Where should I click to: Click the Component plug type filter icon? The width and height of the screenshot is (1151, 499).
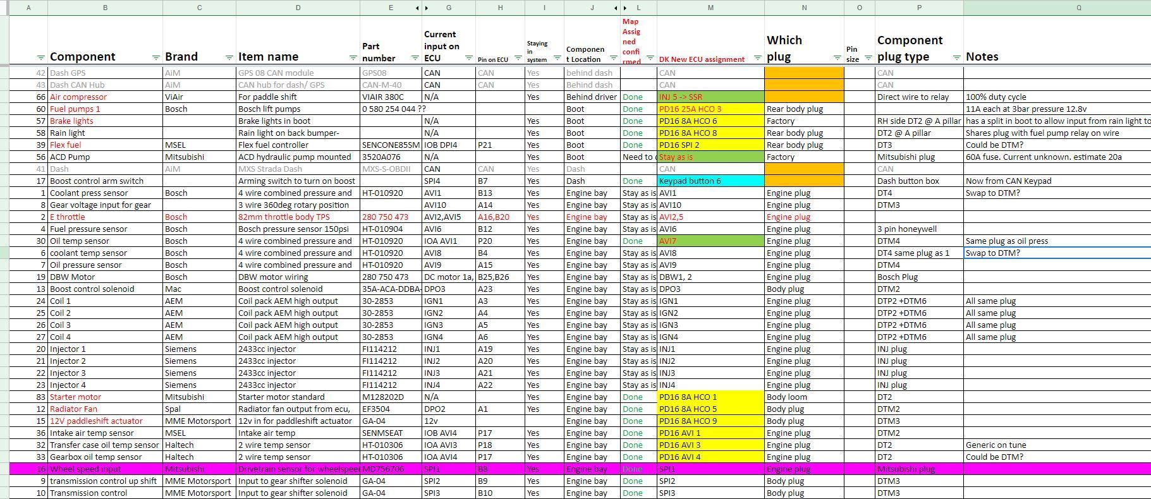pyautogui.click(x=956, y=57)
